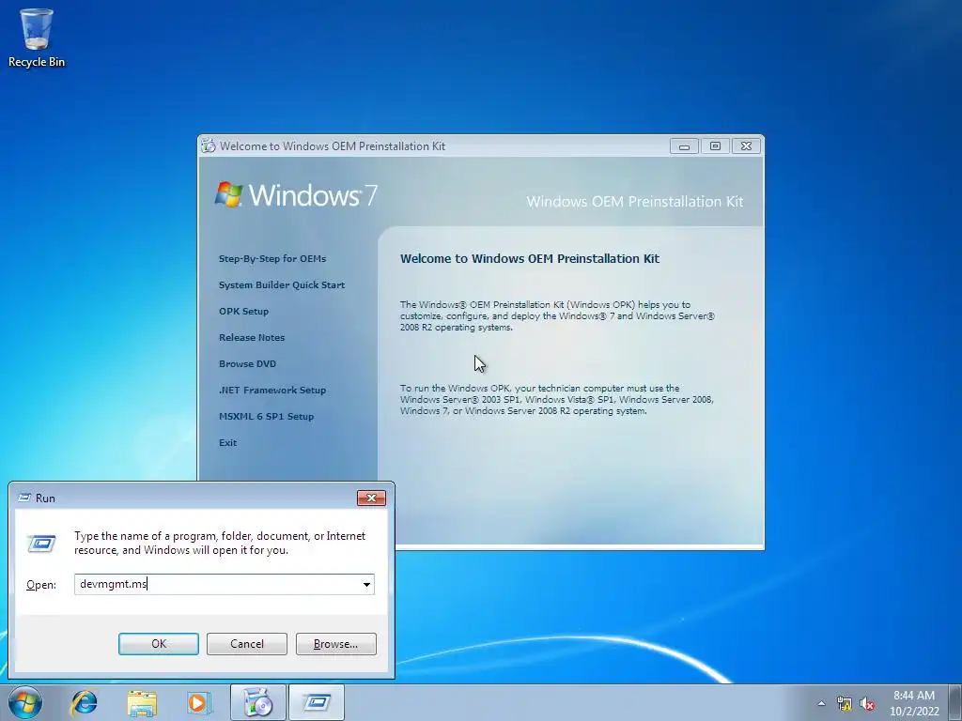The image size is (962, 721).
Task: Launch Windows Media Player from taskbar
Action: pyautogui.click(x=199, y=702)
